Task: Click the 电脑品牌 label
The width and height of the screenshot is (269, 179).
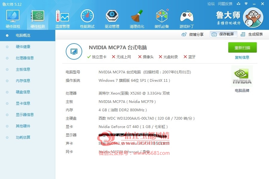Action: [x=242, y=90]
